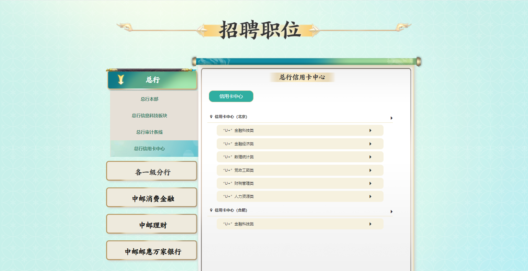The height and width of the screenshot is (271, 528).
Task: Open 总行审计条线 submenu item
Action: pyautogui.click(x=149, y=132)
